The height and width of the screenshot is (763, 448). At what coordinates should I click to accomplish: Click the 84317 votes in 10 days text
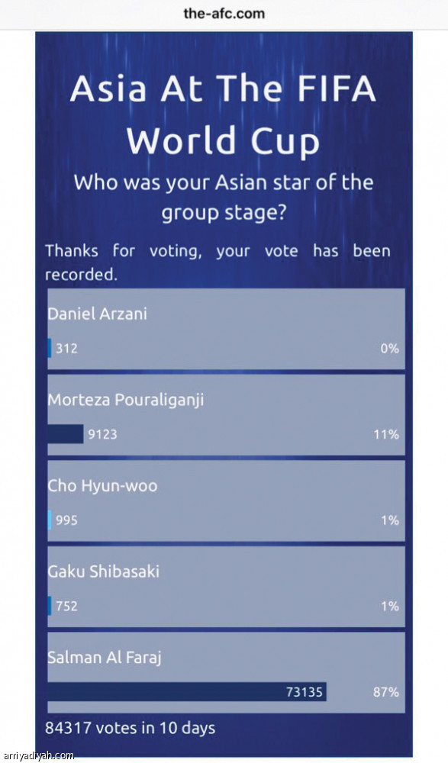pyautogui.click(x=130, y=728)
